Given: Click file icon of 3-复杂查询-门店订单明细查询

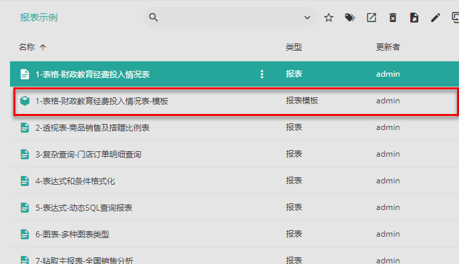Looking at the screenshot, I should [25, 154].
